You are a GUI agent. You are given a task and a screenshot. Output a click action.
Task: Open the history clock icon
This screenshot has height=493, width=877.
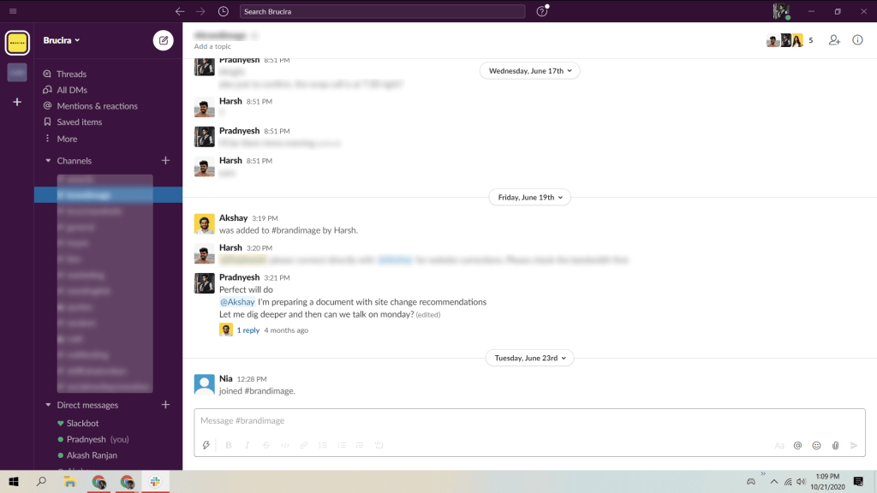coord(224,11)
